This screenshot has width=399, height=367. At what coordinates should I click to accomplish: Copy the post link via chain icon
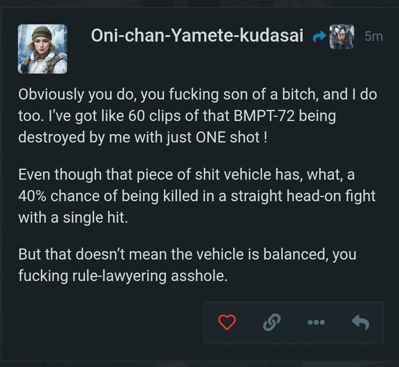point(272,322)
